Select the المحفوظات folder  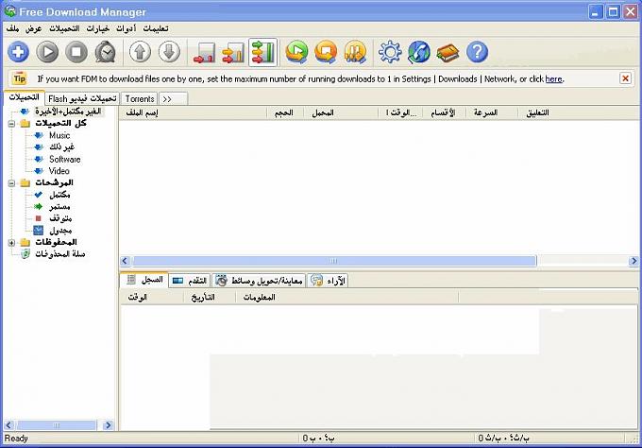[x=56, y=242]
